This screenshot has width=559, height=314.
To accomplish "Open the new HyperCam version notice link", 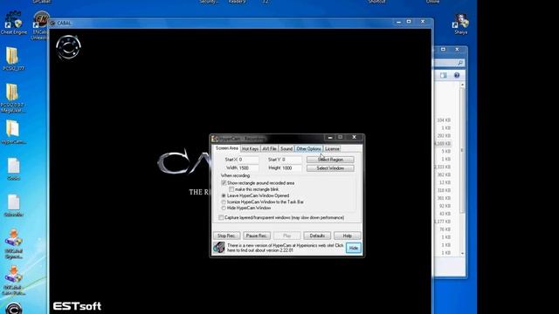I will (x=286, y=248).
